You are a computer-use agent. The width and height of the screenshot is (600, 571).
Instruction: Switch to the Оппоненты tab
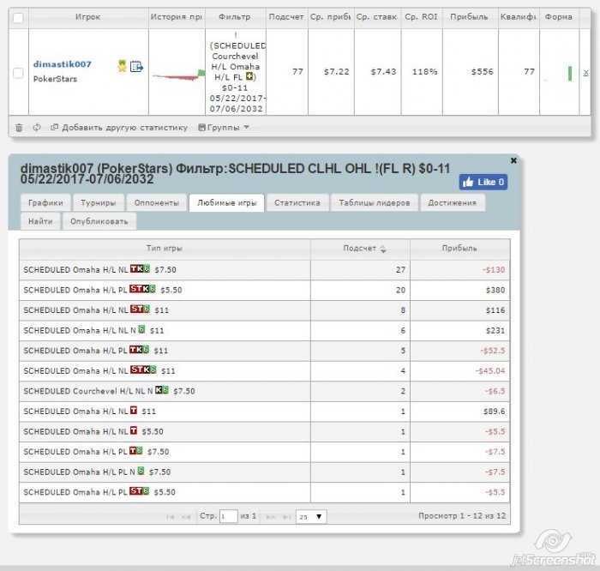tap(157, 203)
